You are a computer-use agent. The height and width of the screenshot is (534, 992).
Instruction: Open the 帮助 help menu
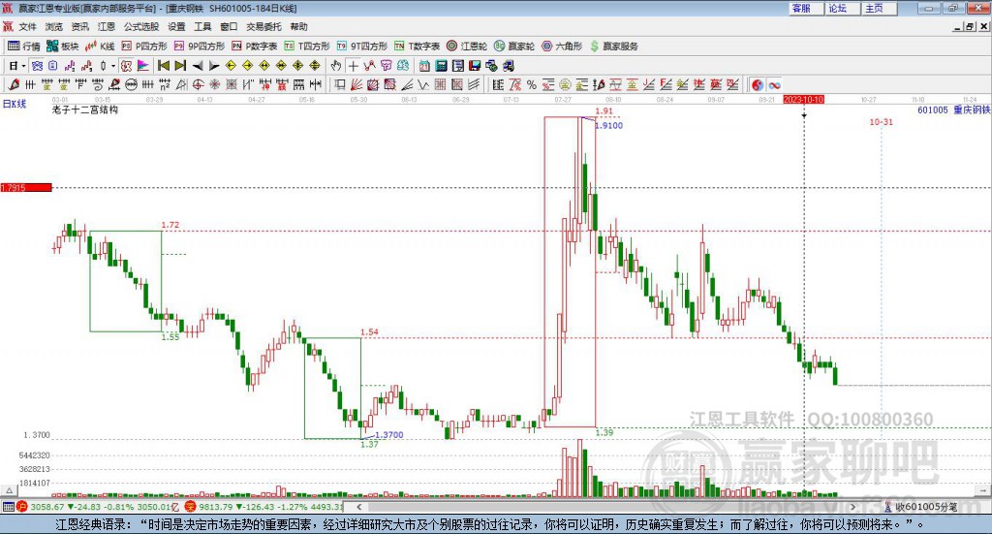298,26
